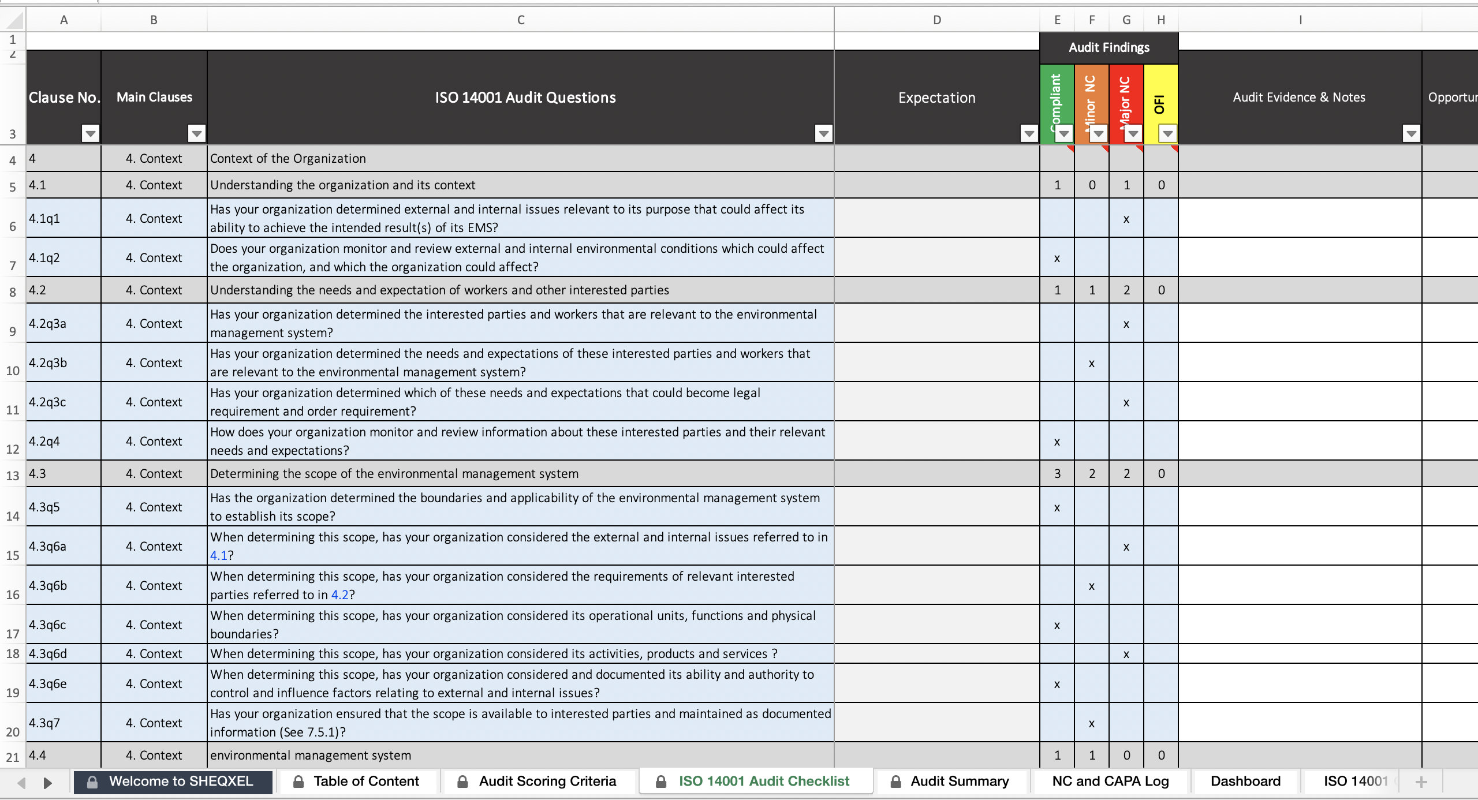Click the left sheet navigation arrow
This screenshot has height=800, width=1478.
(21, 783)
